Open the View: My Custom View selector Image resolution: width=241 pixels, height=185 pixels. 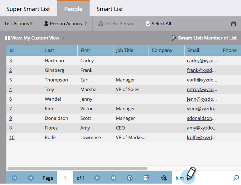coord(34,38)
